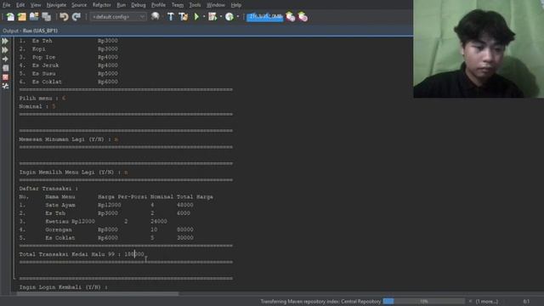Click the 'Gorengan' transaction row
Viewport: 544px width, 306px height.
point(106,229)
